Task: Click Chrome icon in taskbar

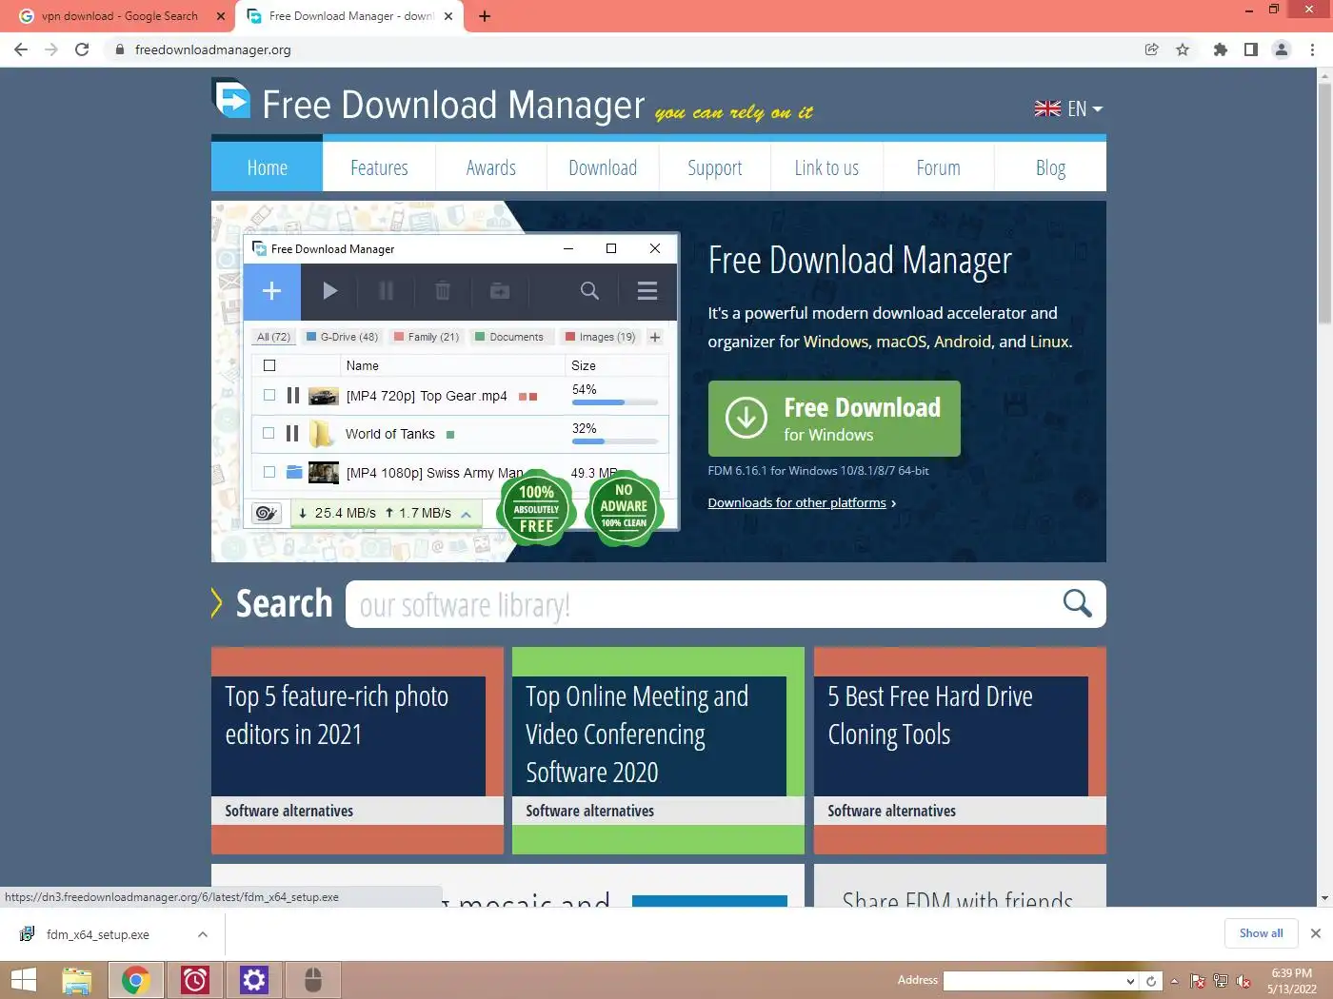Action: (135, 980)
